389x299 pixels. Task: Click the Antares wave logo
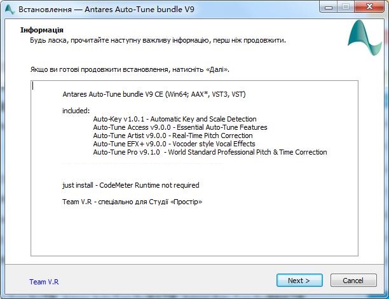364,39
